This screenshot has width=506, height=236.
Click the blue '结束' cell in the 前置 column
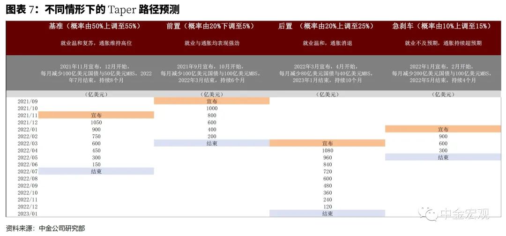click(212, 143)
